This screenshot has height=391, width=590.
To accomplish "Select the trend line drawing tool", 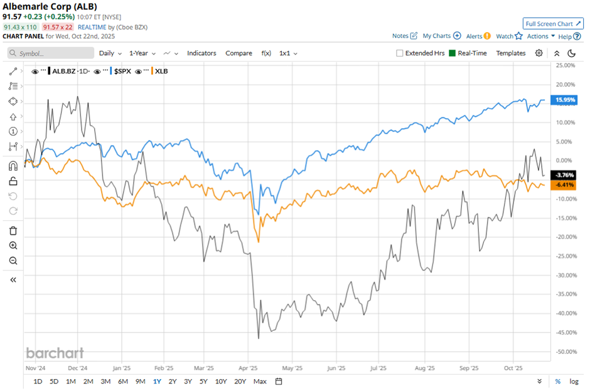I will 13,72.
